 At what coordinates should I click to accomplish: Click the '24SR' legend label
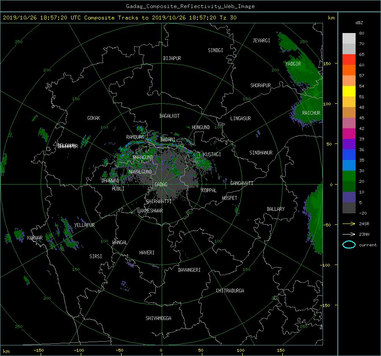364,224
